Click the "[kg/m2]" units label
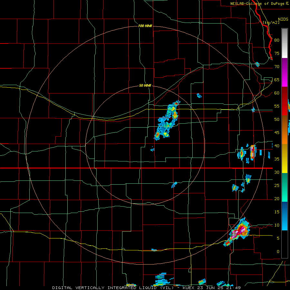290x290 pixels. point(271,23)
